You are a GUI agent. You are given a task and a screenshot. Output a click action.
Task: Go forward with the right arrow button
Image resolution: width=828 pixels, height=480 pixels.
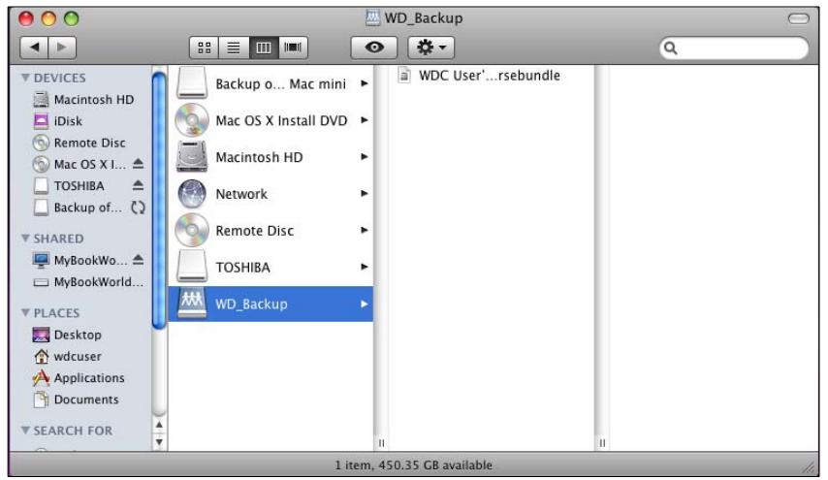click(x=62, y=48)
